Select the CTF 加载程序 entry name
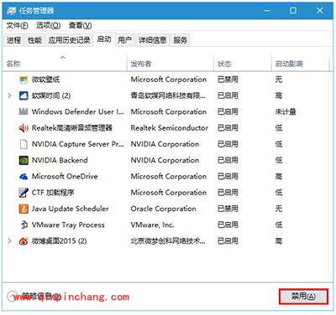 pos(53,193)
